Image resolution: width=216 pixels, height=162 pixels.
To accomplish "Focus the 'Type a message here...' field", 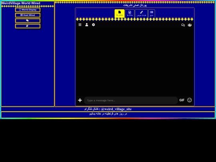I will tap(131, 100).
